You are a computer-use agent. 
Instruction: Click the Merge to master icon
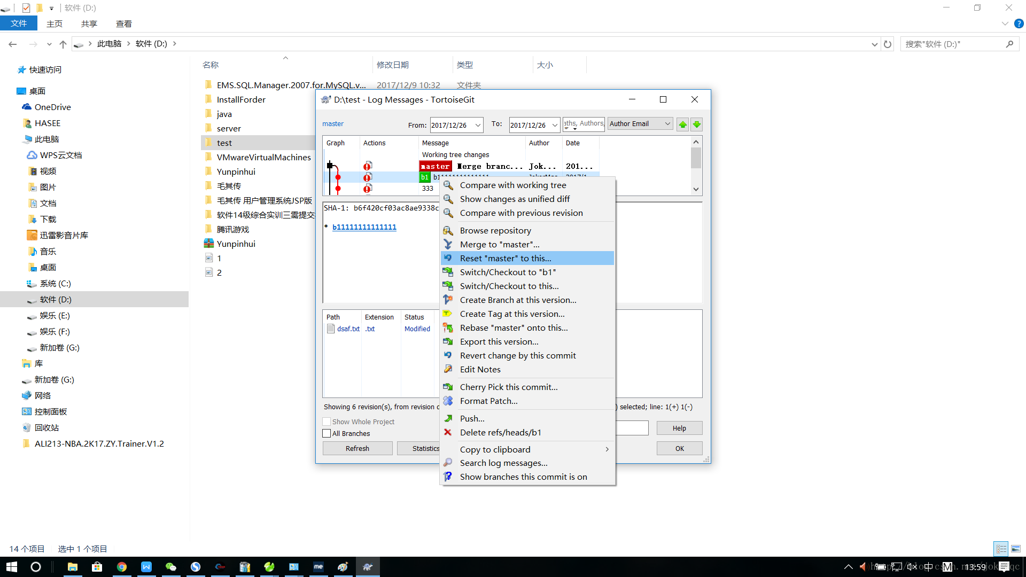click(448, 244)
